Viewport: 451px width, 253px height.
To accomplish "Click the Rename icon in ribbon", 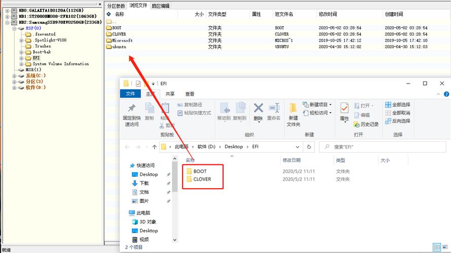I will coord(274,108).
